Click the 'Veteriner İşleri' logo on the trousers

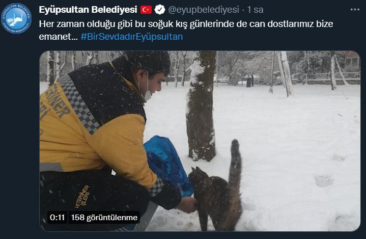pos(82,196)
